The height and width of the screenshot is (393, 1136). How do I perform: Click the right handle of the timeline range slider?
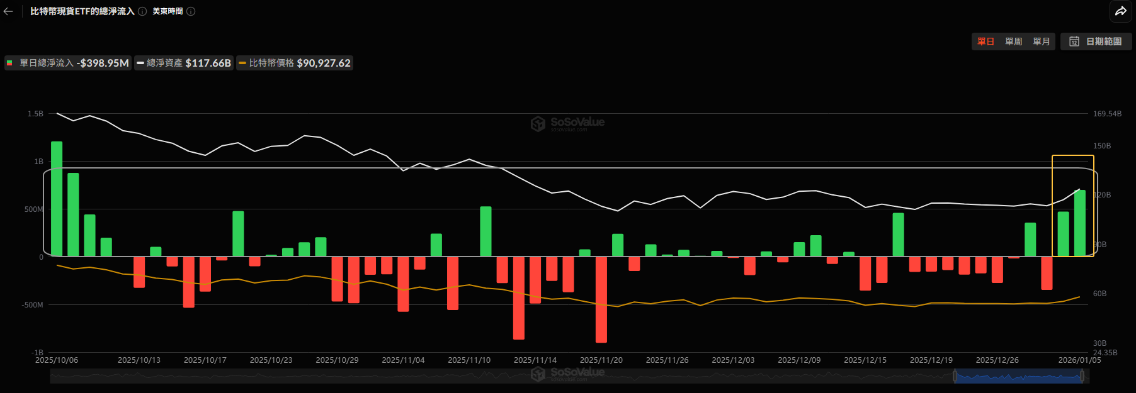pyautogui.click(x=1082, y=376)
